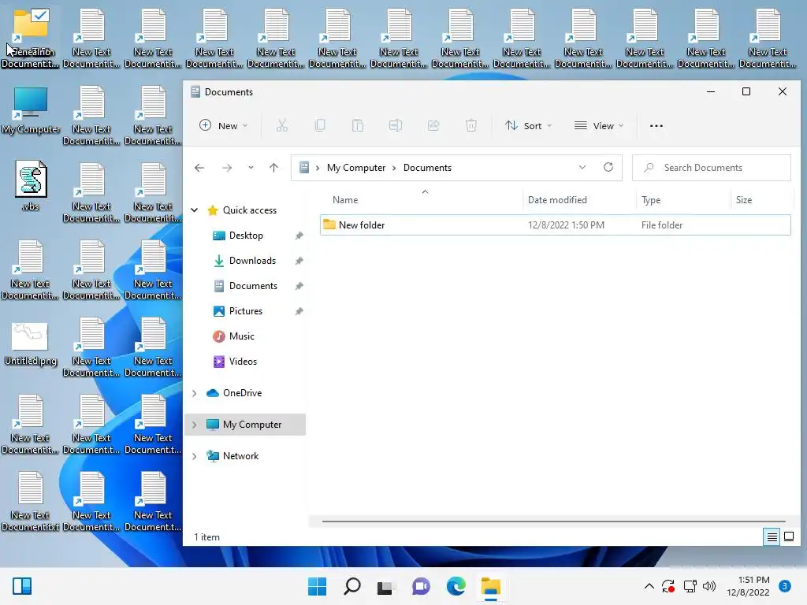Click the Share icon in toolbar
Viewport: 807px width, 605px height.
(x=433, y=125)
